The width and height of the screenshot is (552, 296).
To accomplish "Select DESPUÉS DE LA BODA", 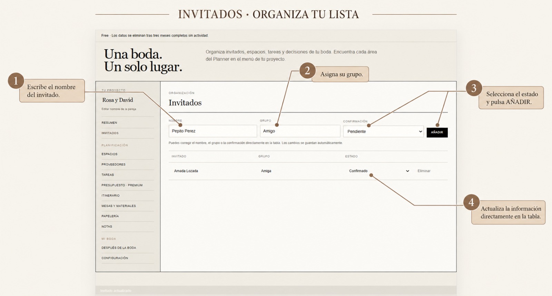I will click(x=119, y=248).
